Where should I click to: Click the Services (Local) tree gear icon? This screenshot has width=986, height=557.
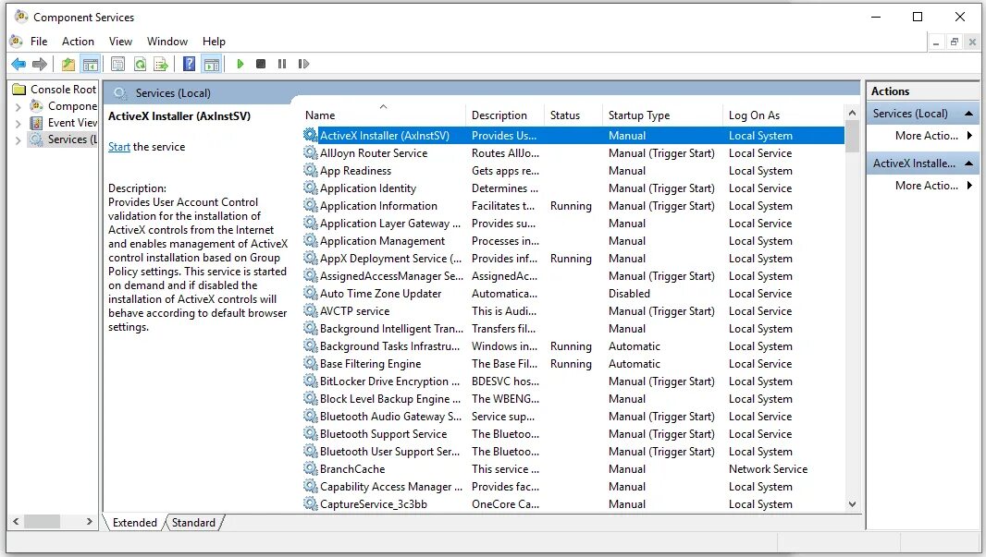37,139
